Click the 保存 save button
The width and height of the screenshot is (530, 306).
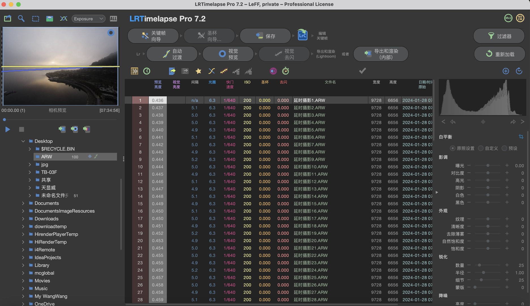pos(265,36)
